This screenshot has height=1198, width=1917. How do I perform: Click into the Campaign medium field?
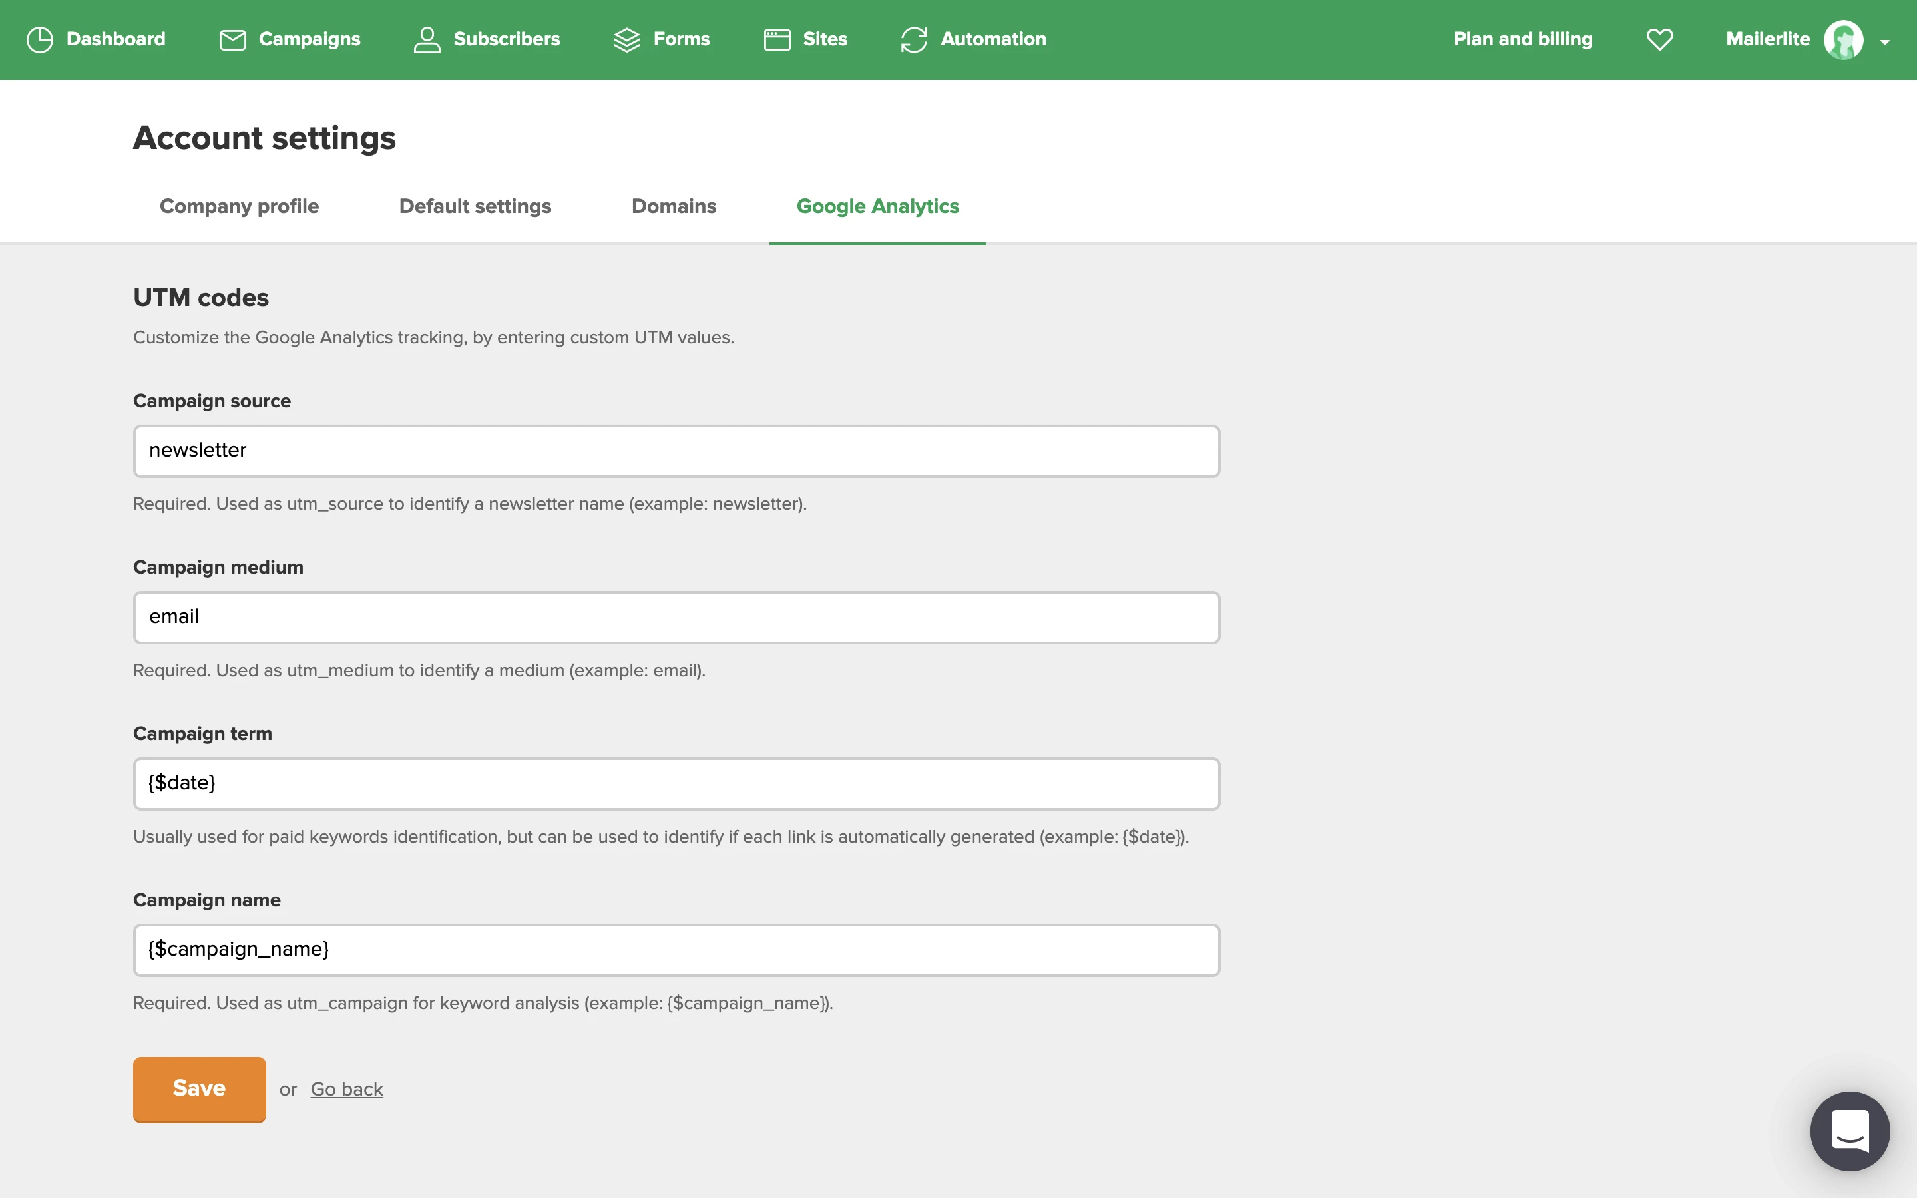coord(676,617)
